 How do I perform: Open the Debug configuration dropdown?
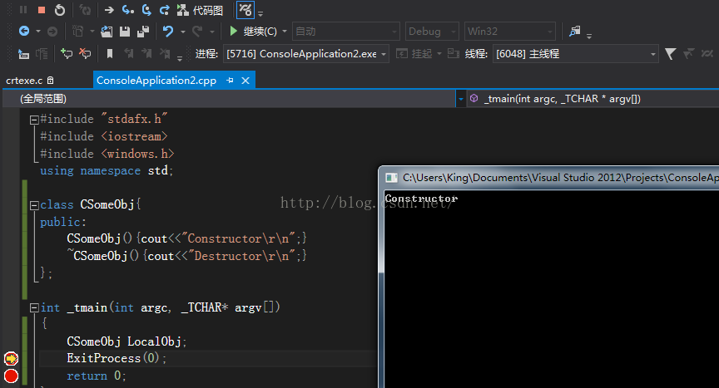432,31
